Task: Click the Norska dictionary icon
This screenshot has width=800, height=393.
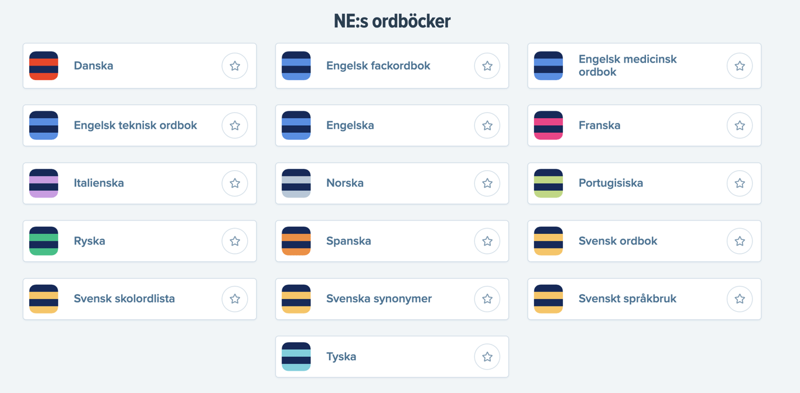Action: (x=296, y=182)
